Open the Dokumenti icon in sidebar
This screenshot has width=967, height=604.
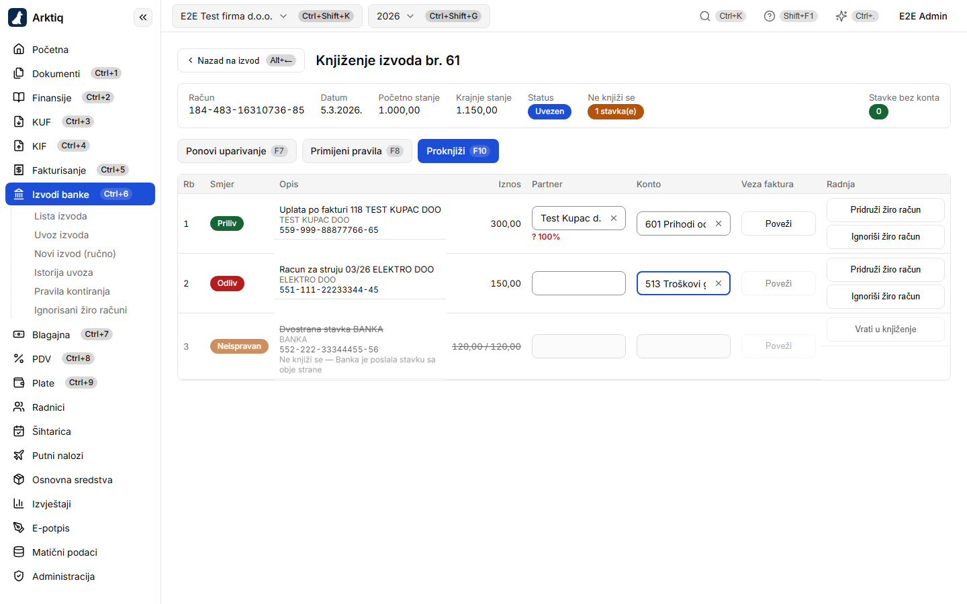[19, 73]
